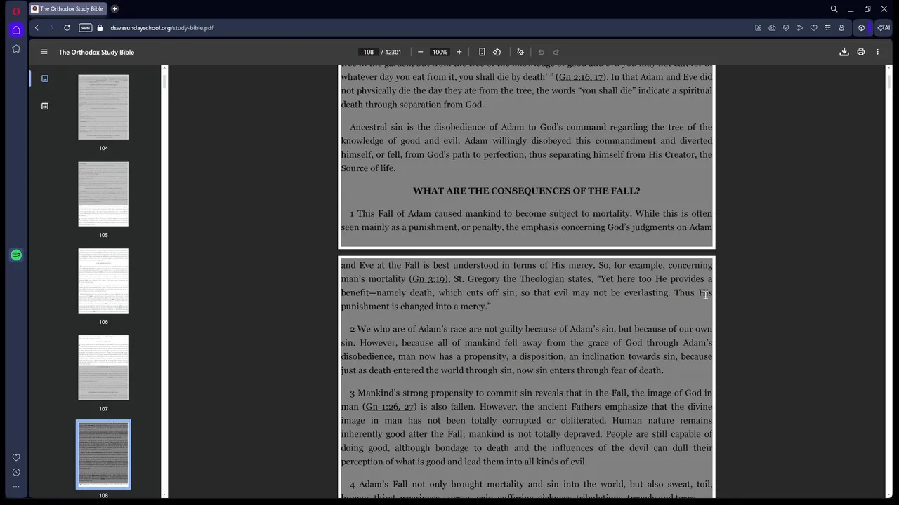Screen dimensions: 899x505
Task: Go back to the previous page
Action: [x=37, y=28]
